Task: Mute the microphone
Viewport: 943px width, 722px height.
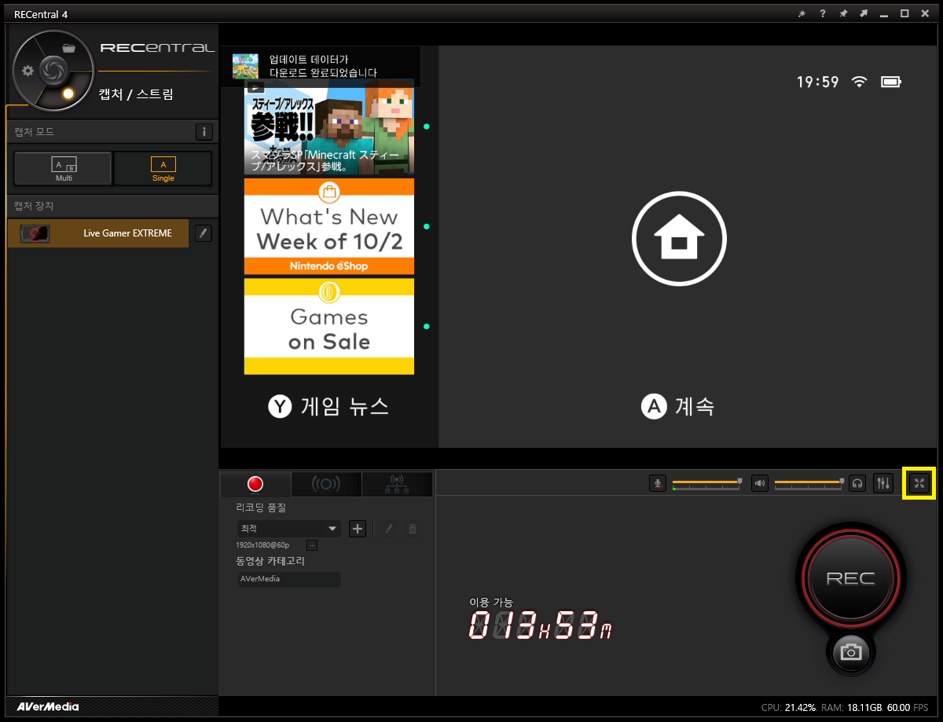Action: (x=658, y=483)
